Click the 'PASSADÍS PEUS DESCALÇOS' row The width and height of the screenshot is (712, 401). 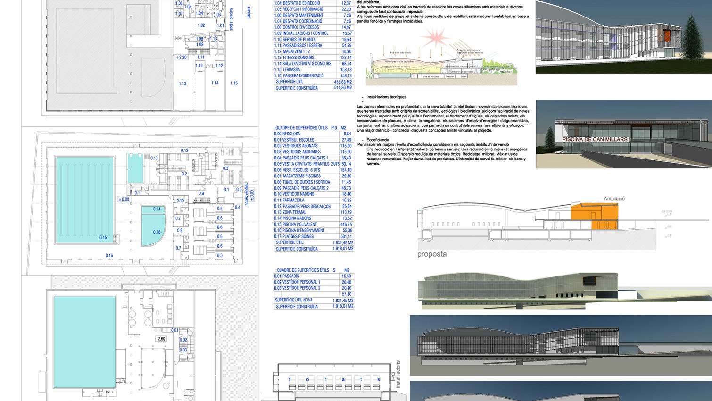point(313,206)
